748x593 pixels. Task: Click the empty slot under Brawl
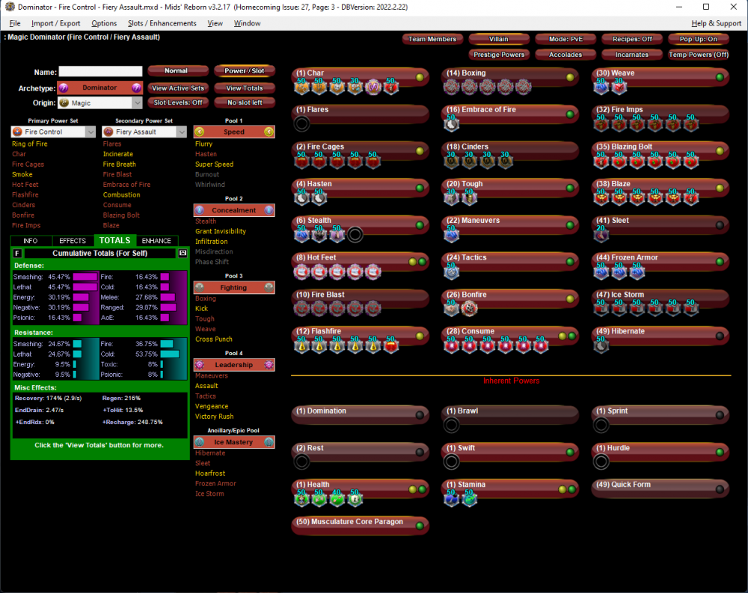pyautogui.click(x=451, y=425)
